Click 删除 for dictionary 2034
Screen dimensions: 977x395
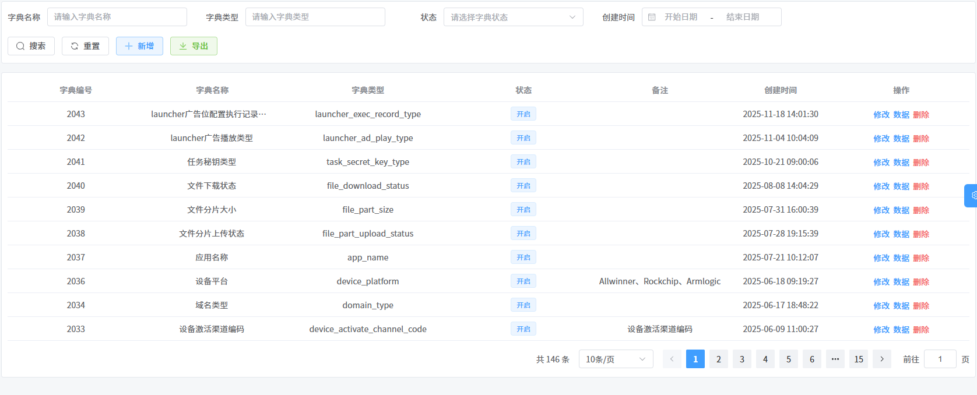tap(921, 306)
